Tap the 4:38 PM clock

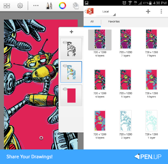click(160, 3)
